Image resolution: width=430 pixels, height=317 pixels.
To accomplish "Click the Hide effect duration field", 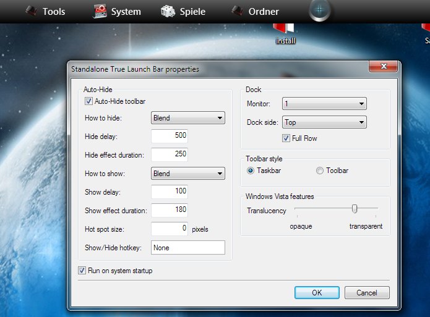I will pos(170,154).
